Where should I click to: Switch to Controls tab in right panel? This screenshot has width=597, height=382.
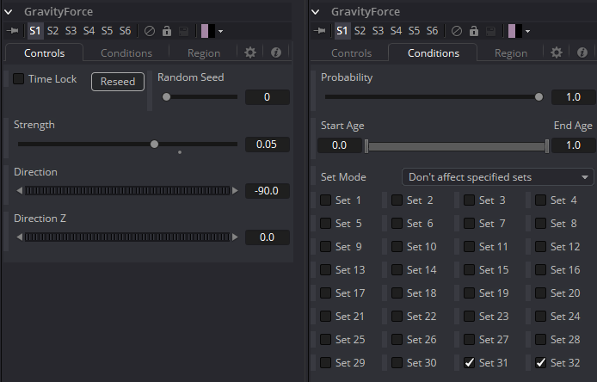pos(352,53)
